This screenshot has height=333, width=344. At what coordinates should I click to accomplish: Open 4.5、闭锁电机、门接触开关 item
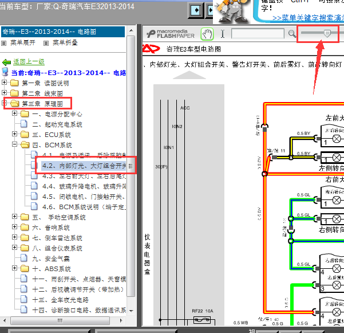coord(84,197)
